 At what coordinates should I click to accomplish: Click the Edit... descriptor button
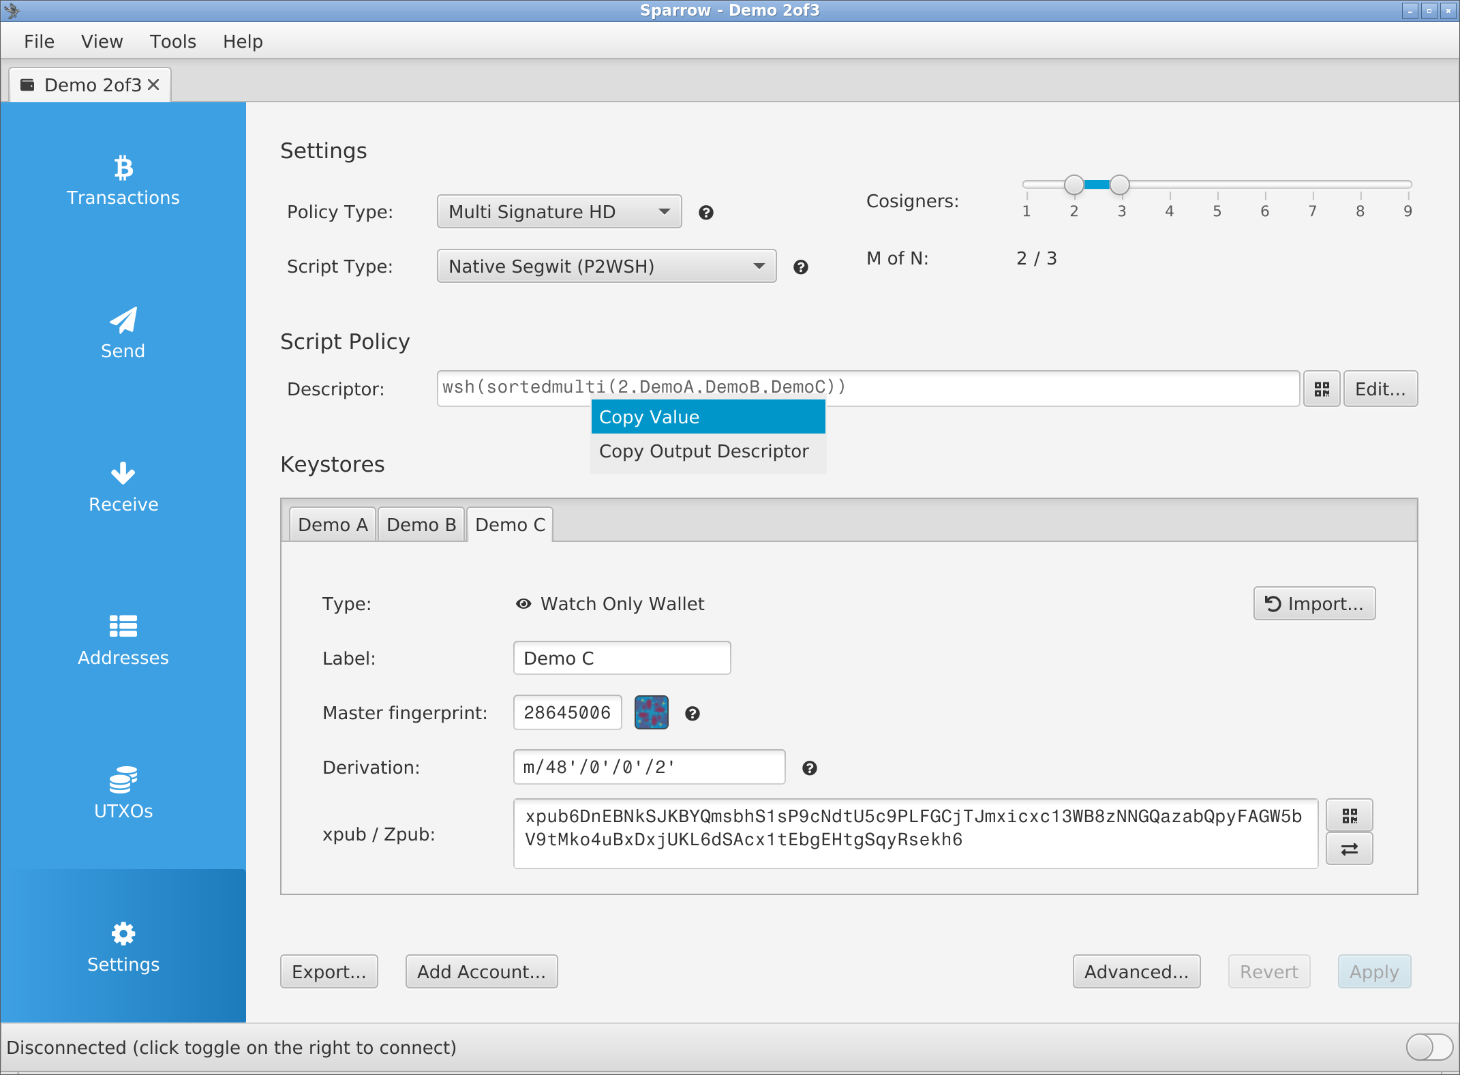(1380, 389)
